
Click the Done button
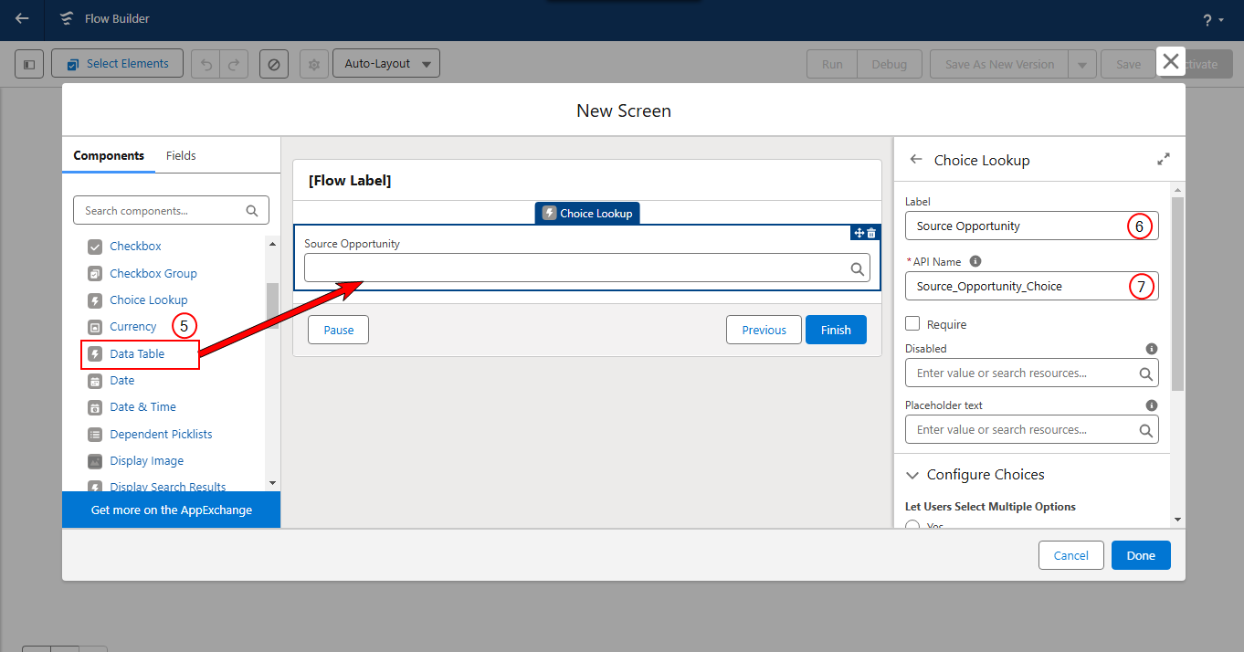pyautogui.click(x=1141, y=555)
